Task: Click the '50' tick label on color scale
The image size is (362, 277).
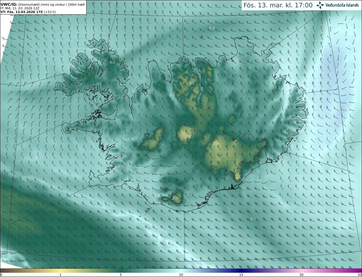Action: tap(360, 275)
